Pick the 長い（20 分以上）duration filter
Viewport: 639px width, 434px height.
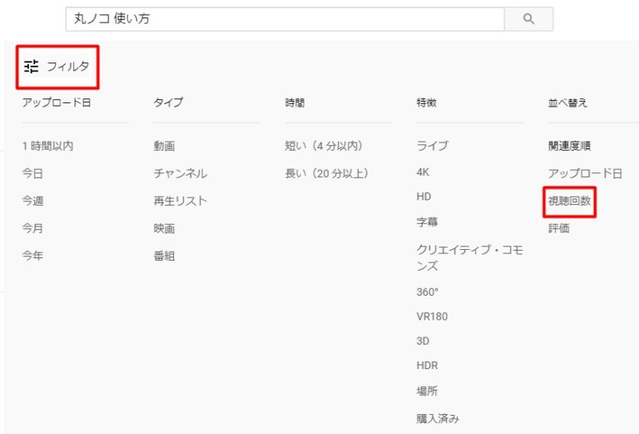coord(326,173)
